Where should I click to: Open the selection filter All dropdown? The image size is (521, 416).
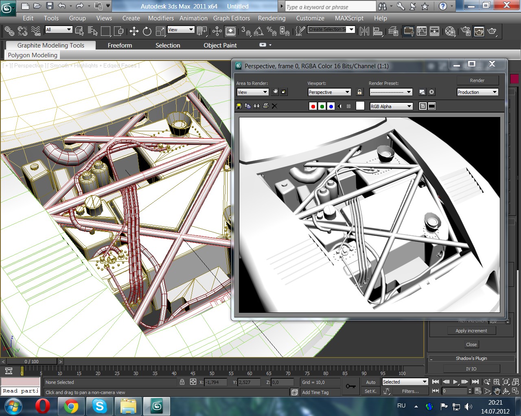tap(59, 29)
